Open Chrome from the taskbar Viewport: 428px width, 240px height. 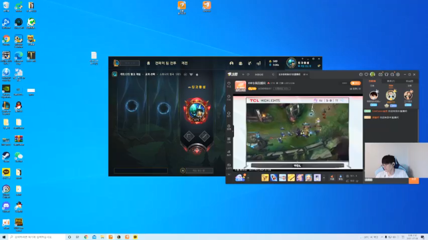[x=86, y=237]
